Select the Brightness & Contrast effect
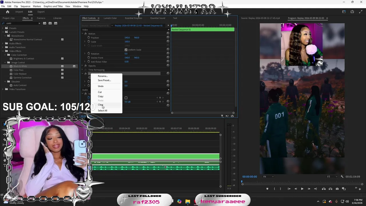Screen dimensions: 366x206 [x=24, y=59]
